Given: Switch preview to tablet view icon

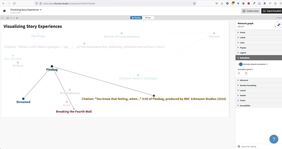Looking at the screenshot, I should [x=11, y=18].
